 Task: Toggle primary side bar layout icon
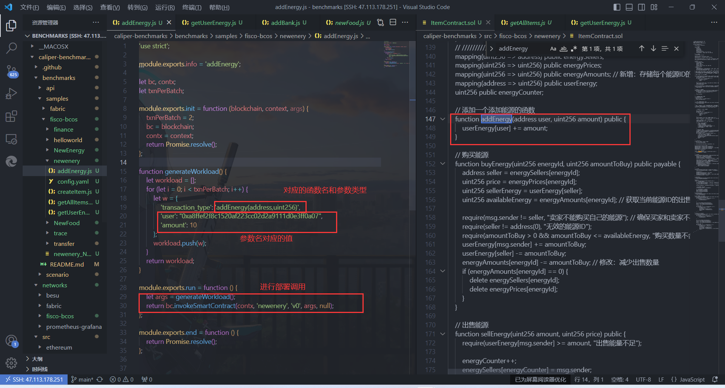[x=617, y=7]
